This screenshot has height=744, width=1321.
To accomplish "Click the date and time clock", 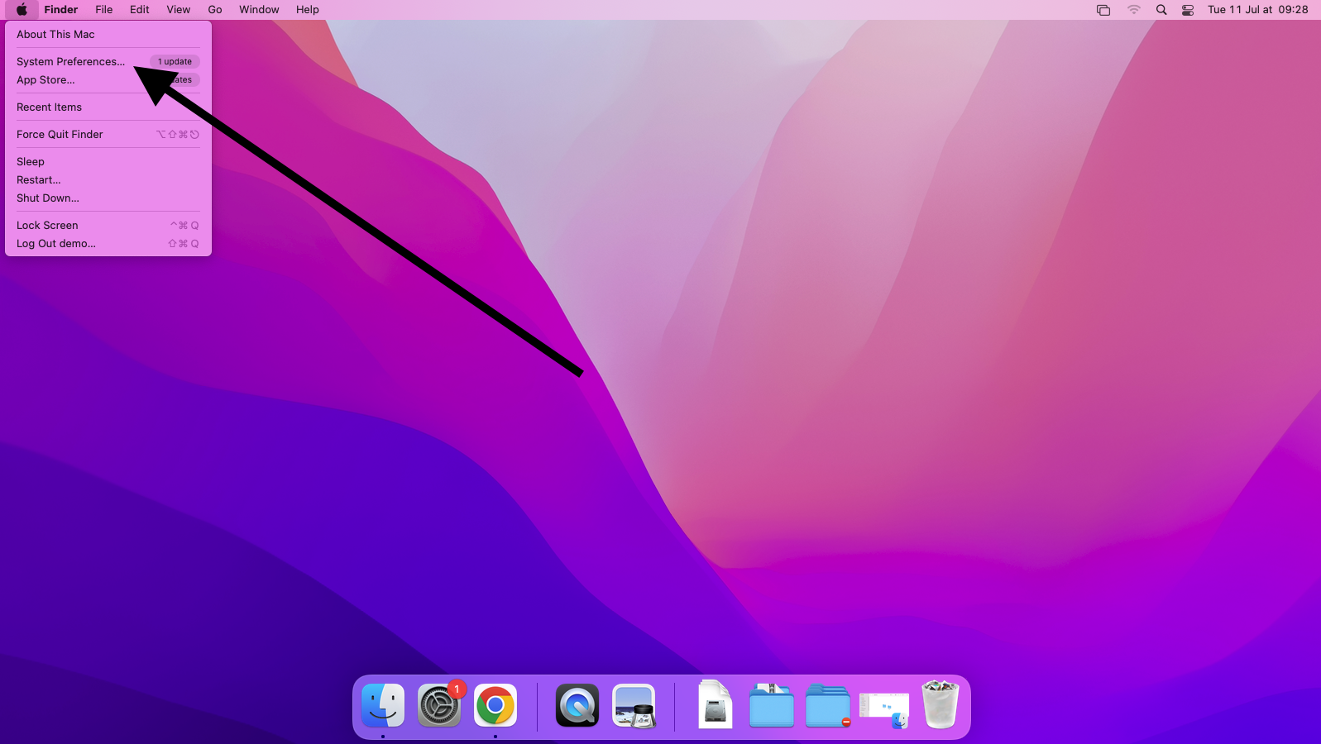I will (x=1257, y=10).
